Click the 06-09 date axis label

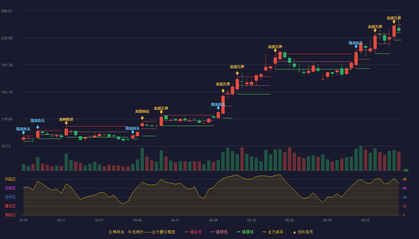pyautogui.click(x=327, y=220)
